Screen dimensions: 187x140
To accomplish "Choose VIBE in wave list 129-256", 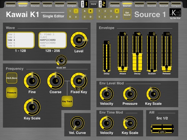I will (43, 46).
